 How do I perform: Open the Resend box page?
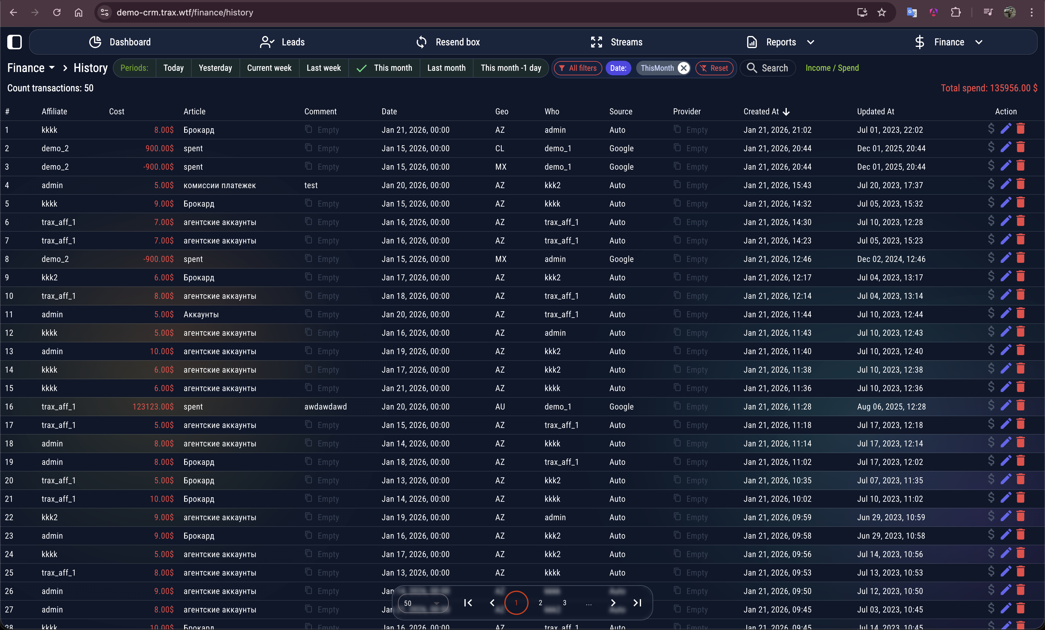[x=448, y=42]
